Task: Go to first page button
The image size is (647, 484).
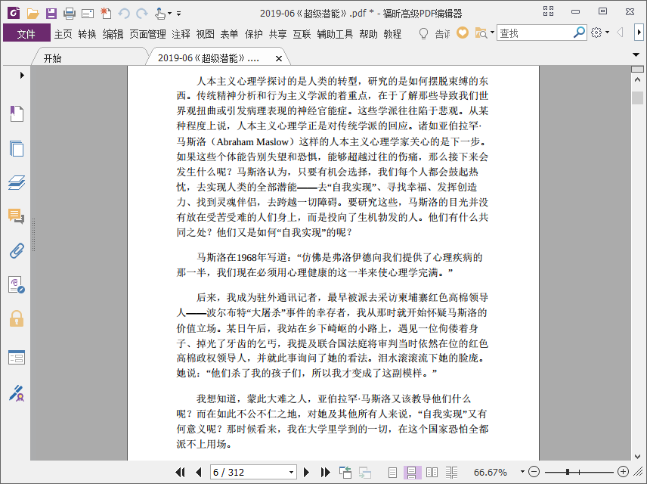Action: [181, 472]
